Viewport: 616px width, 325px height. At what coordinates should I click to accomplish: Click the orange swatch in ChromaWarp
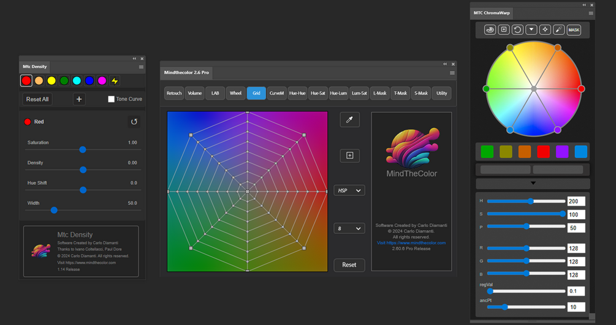[525, 152]
